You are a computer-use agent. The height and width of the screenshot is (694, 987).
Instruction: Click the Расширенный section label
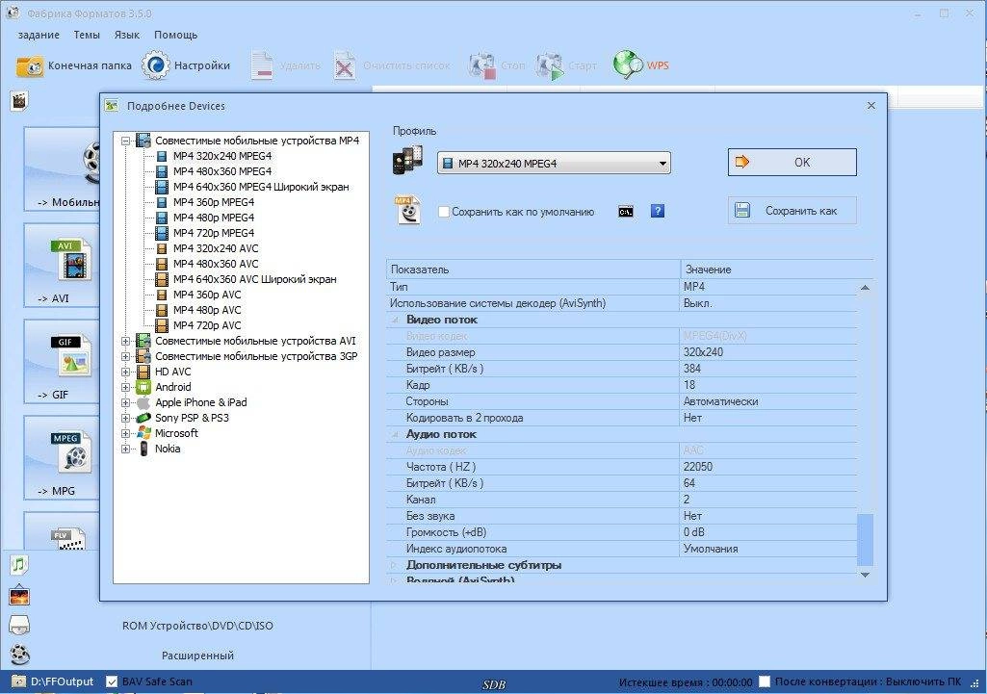tap(197, 655)
